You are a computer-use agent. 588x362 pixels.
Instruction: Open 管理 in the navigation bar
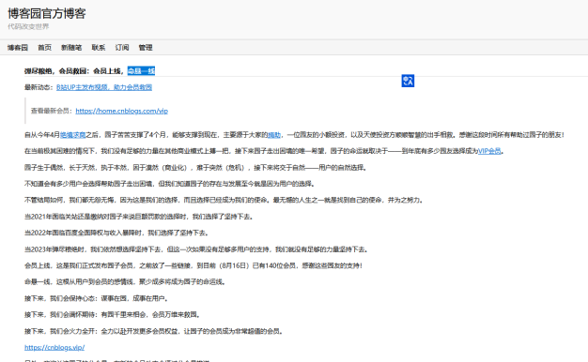146,48
